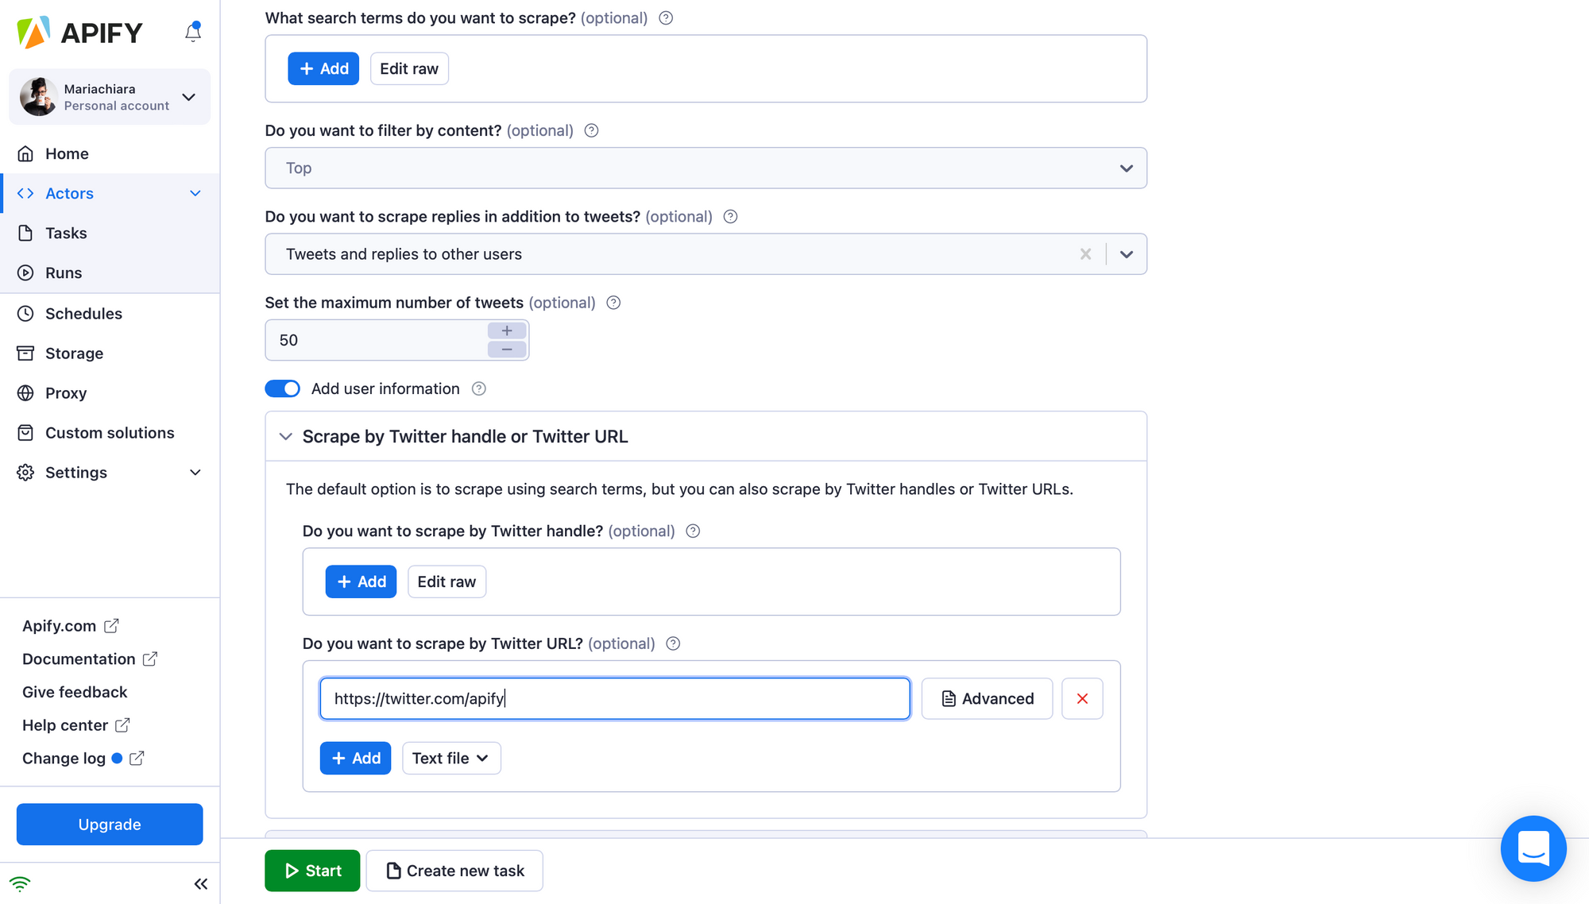Open the scrape replies dropdown arrow
The height and width of the screenshot is (904, 1589).
1126,254
